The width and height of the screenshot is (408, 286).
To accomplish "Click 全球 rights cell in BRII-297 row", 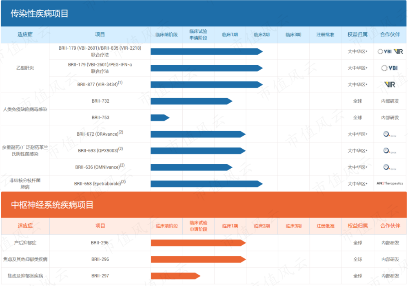I will (358, 276).
